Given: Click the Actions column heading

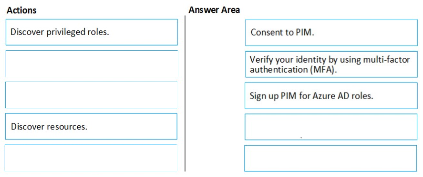Looking at the screenshot, I should point(21,10).
